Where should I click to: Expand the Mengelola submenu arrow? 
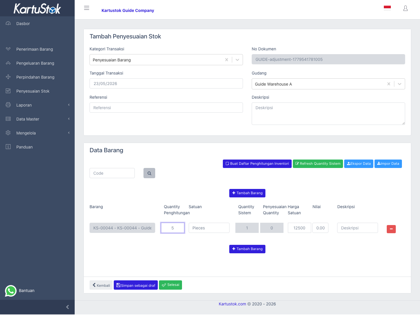69,133
